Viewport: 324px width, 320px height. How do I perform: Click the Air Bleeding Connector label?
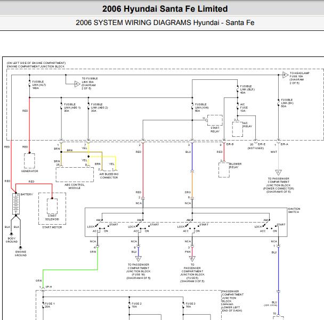point(109,176)
